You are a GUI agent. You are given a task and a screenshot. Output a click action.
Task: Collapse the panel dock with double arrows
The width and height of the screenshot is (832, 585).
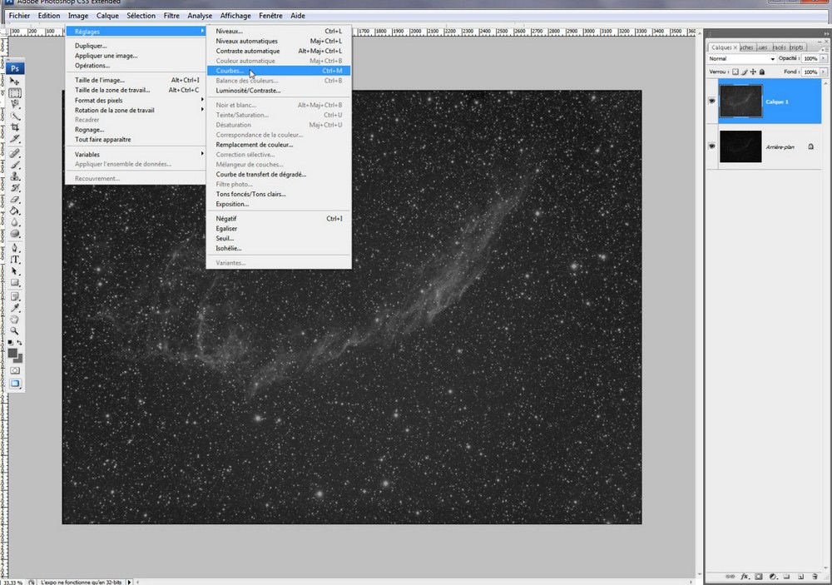pyautogui.click(x=826, y=33)
